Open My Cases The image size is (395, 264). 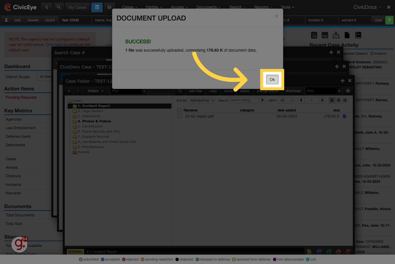pyautogui.click(x=77, y=7)
